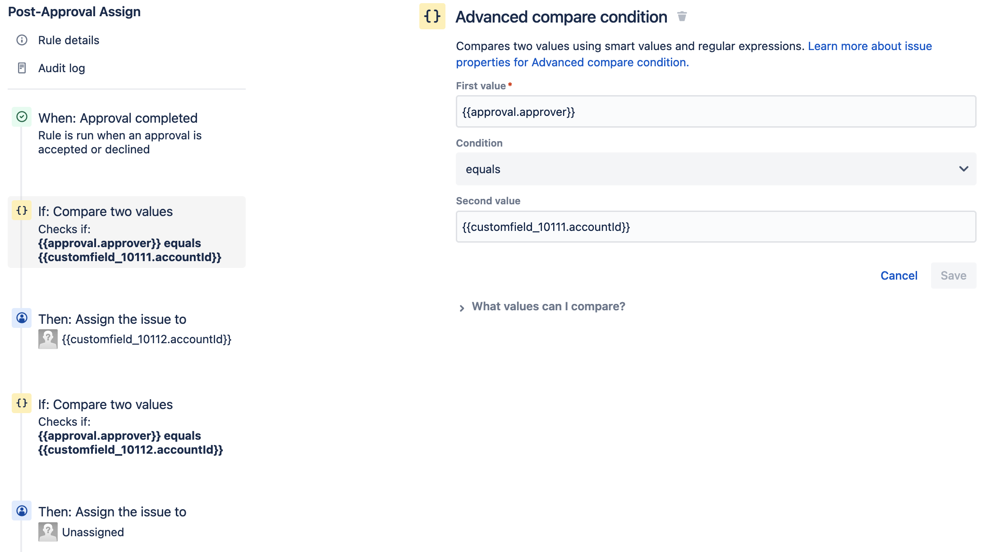
Task: Click the First value input field
Action: click(716, 112)
